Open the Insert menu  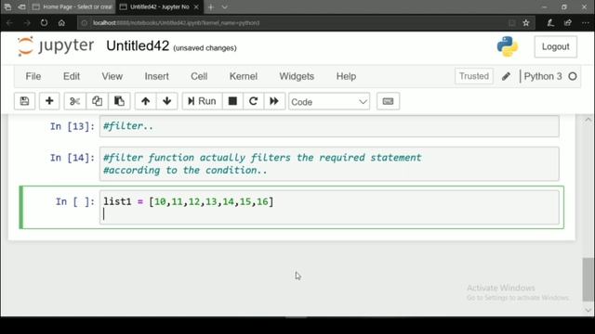pos(157,76)
